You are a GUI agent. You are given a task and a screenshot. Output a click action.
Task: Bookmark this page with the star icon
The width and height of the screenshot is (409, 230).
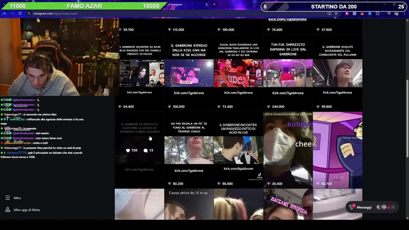336,13
